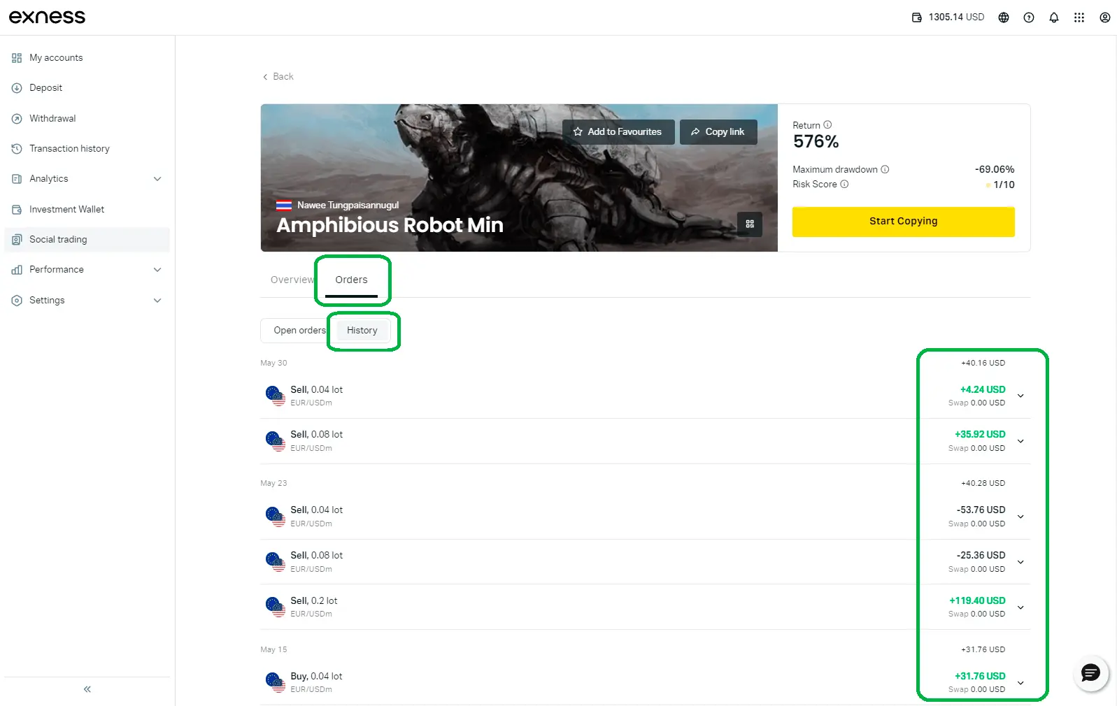Screen dimensions: 1117x706
Task: Add strategy to Favourites
Action: pyautogui.click(x=618, y=132)
